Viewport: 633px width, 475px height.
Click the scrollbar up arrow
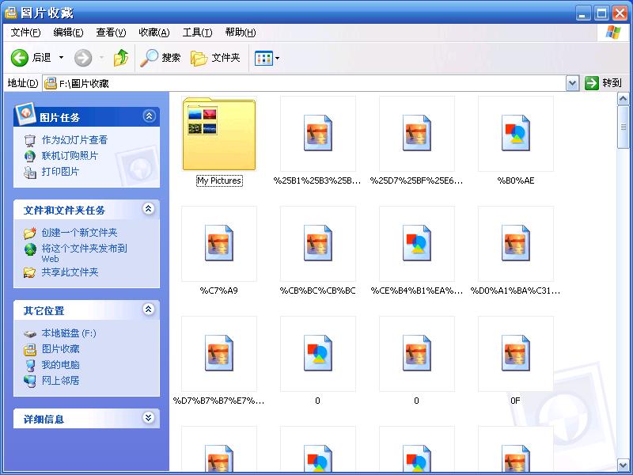point(623,98)
